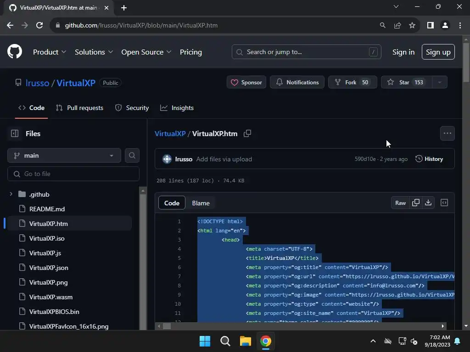Expand the Product menu
Image resolution: width=470 pixels, height=352 pixels.
[x=50, y=52]
